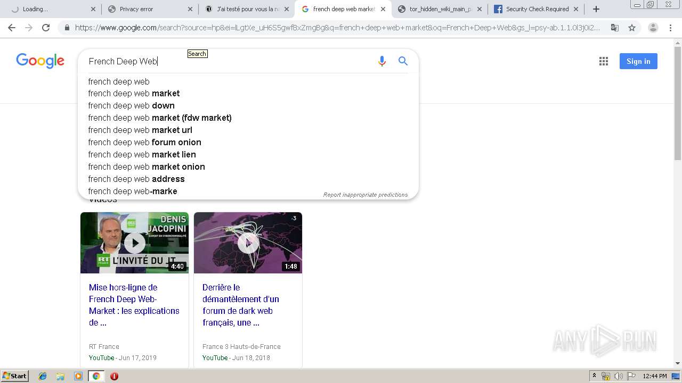Click the browser forward arrow
This screenshot has width=682, height=383.
click(29, 28)
